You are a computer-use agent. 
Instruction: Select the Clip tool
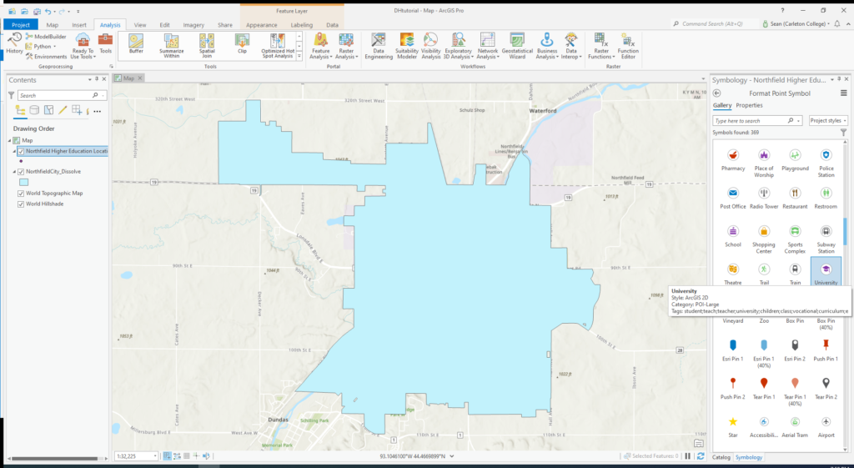[242, 44]
